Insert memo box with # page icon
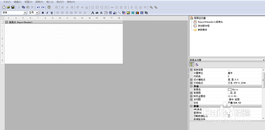Viewport: 265px width, 130px height. 110,13
